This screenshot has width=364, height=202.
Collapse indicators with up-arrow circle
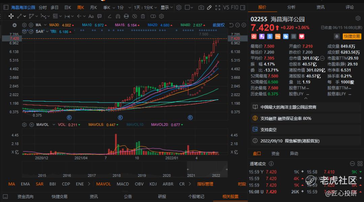click(x=14, y=25)
